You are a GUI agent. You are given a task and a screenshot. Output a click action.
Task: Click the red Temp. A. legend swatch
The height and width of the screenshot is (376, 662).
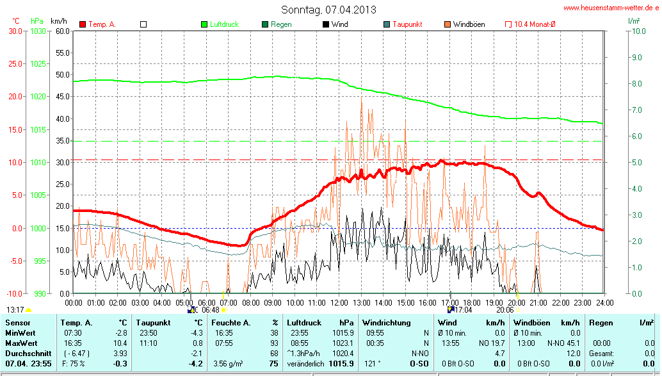pyautogui.click(x=83, y=24)
